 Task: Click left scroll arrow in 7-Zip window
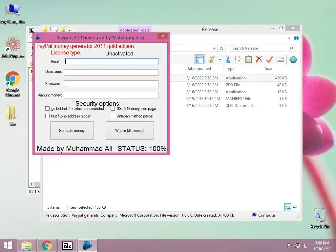pos(31,184)
